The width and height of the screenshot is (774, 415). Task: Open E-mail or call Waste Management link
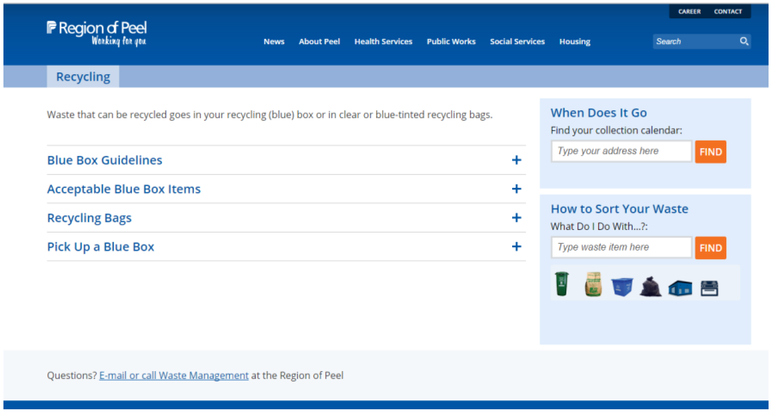pos(174,375)
